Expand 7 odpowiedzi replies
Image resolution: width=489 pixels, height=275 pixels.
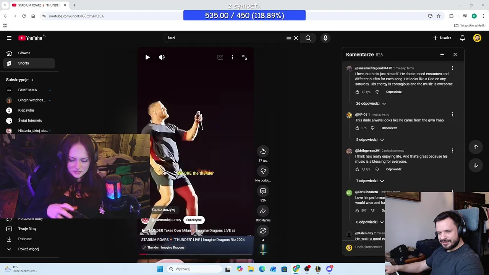tap(370, 181)
